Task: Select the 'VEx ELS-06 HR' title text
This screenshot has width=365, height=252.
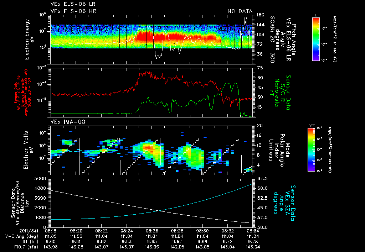Action: (x=73, y=11)
